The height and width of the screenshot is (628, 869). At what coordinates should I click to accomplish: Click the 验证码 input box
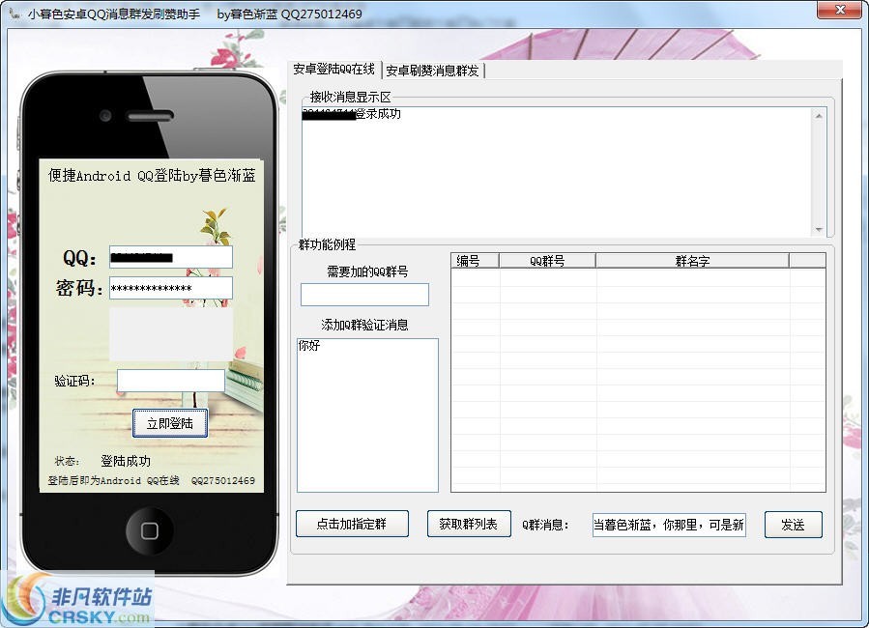point(171,381)
